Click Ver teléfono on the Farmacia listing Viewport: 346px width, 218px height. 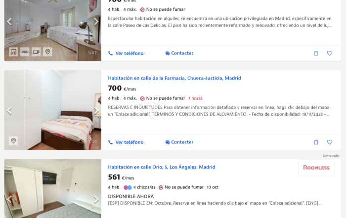[x=126, y=142]
